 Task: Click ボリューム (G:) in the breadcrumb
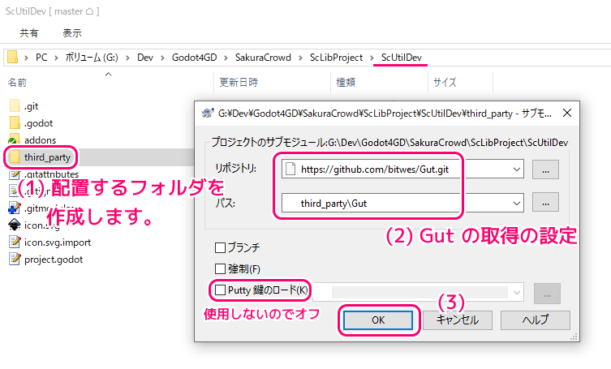click(92, 58)
